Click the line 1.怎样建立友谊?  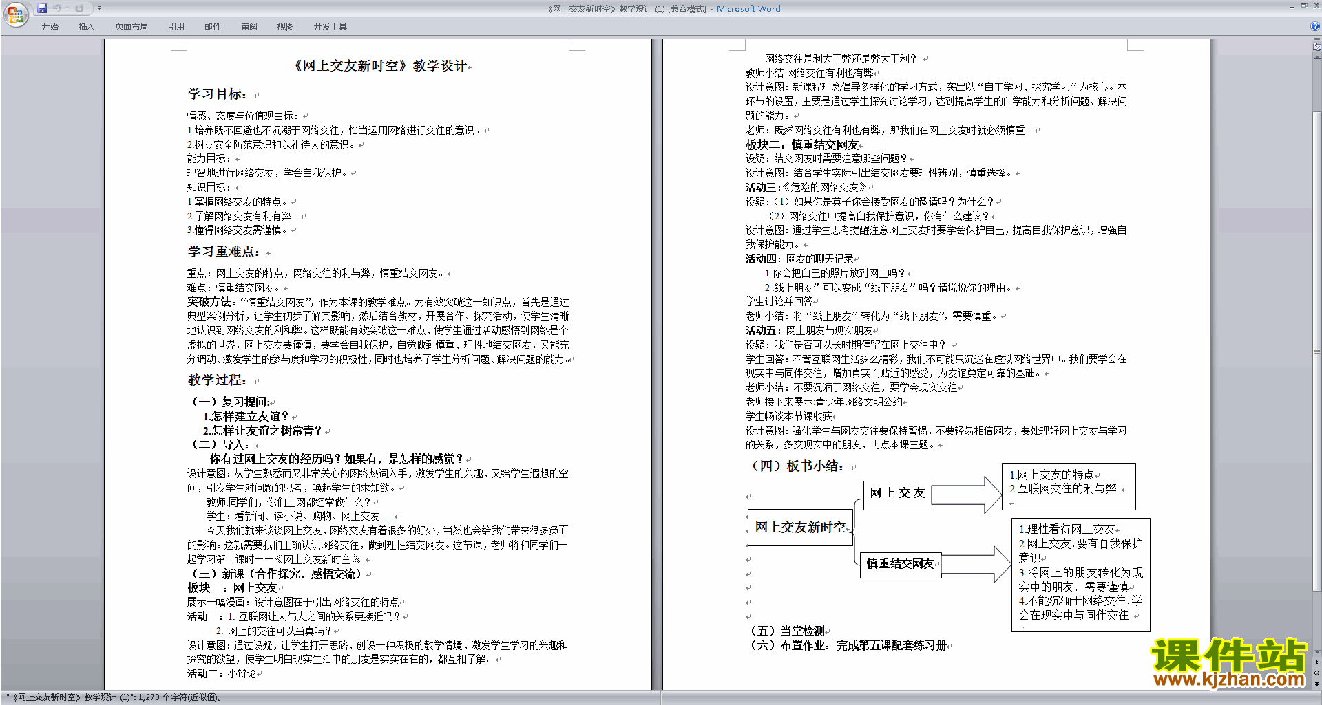tap(246, 416)
